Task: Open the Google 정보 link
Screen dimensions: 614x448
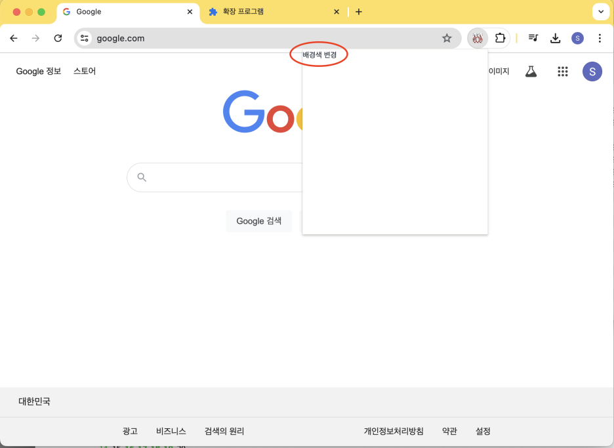Action: 38,71
